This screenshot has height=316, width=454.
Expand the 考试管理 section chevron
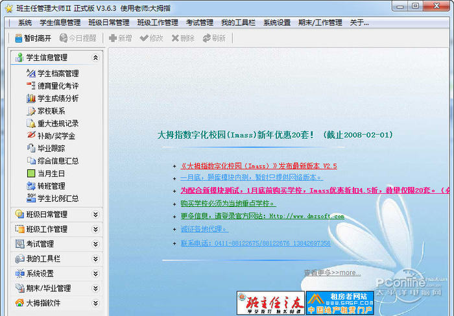(95, 244)
